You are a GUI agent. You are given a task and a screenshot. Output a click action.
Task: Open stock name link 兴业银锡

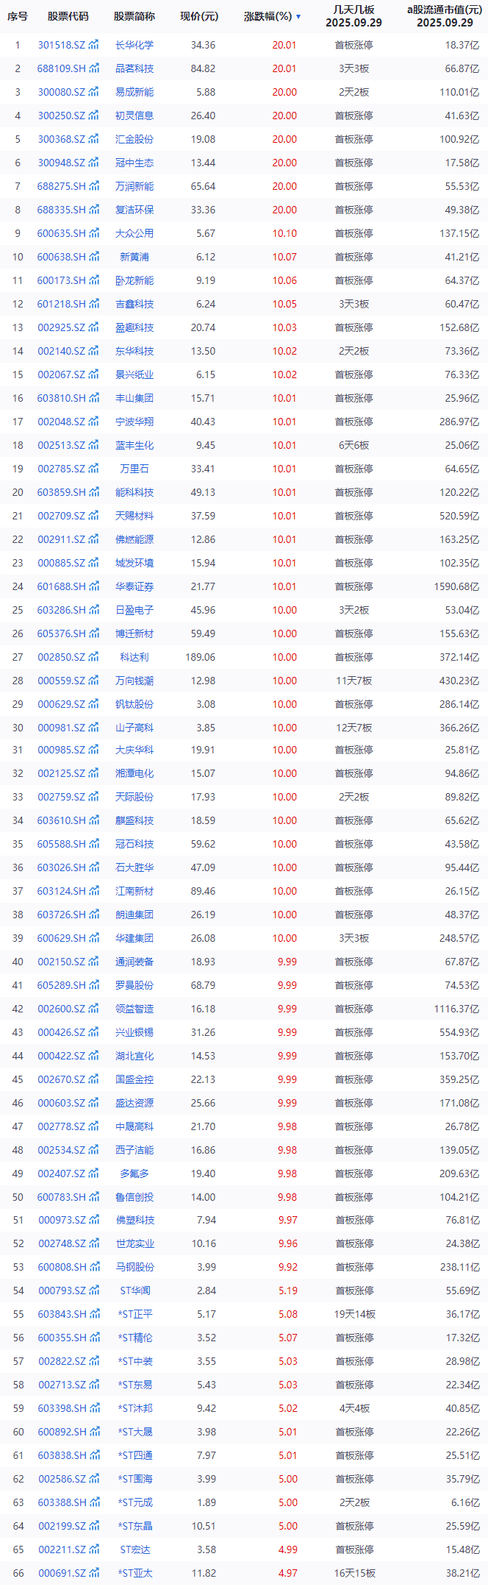tap(134, 1032)
